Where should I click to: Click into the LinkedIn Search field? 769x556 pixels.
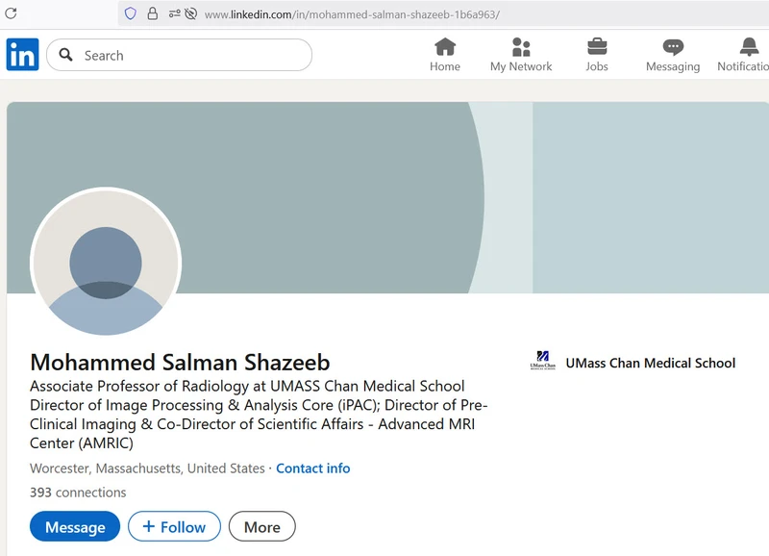pos(192,55)
